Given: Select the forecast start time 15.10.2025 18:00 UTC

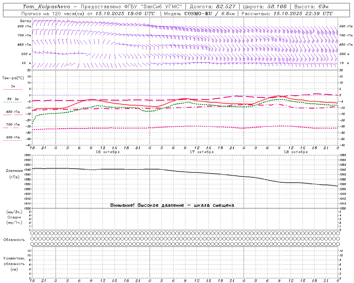Looking at the screenshot, I should (x=125, y=14).
